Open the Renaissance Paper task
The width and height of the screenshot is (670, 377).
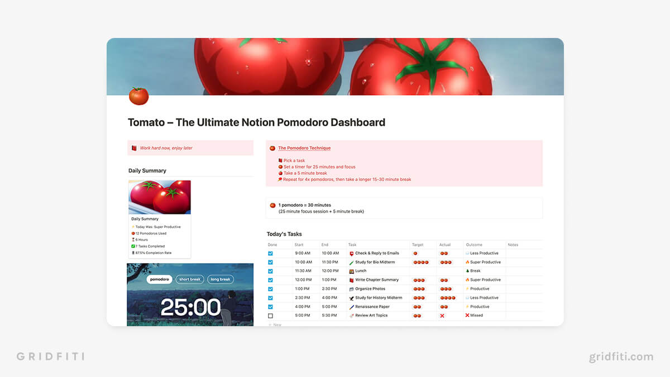(372, 307)
